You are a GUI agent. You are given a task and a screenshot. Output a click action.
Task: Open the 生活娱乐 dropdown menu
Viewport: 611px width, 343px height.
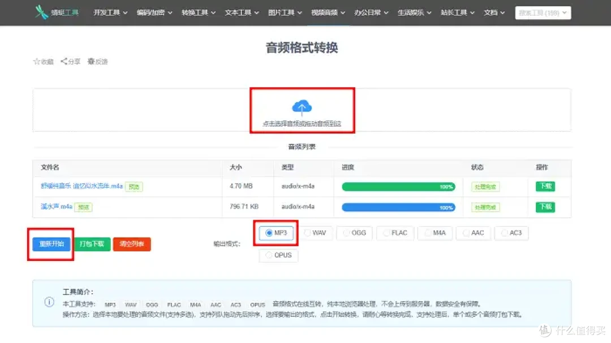(414, 12)
